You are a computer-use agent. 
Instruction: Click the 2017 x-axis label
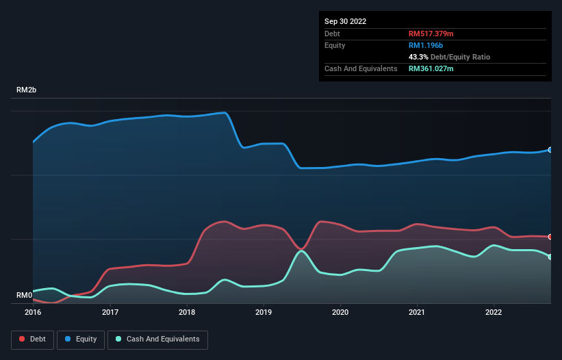(x=110, y=312)
